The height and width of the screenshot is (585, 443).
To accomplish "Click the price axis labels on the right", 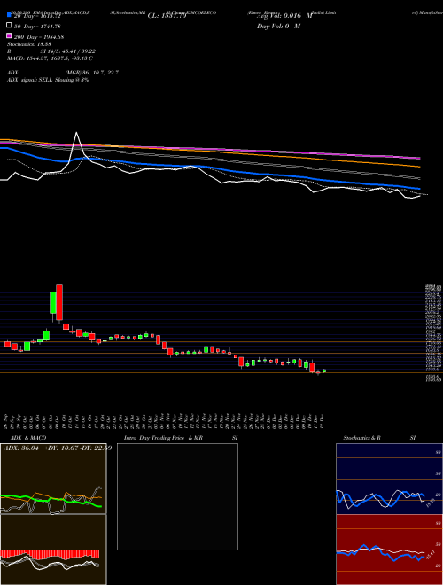I will pos(433,332).
